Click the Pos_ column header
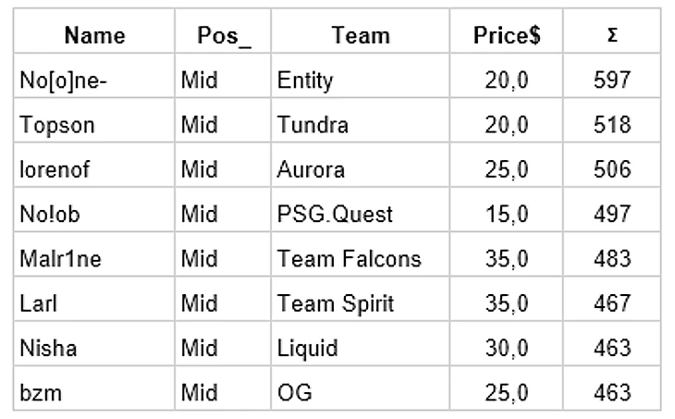This screenshot has width=675, height=419. 222,35
